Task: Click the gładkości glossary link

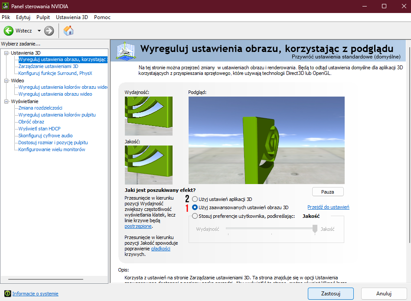Action: 161,249
